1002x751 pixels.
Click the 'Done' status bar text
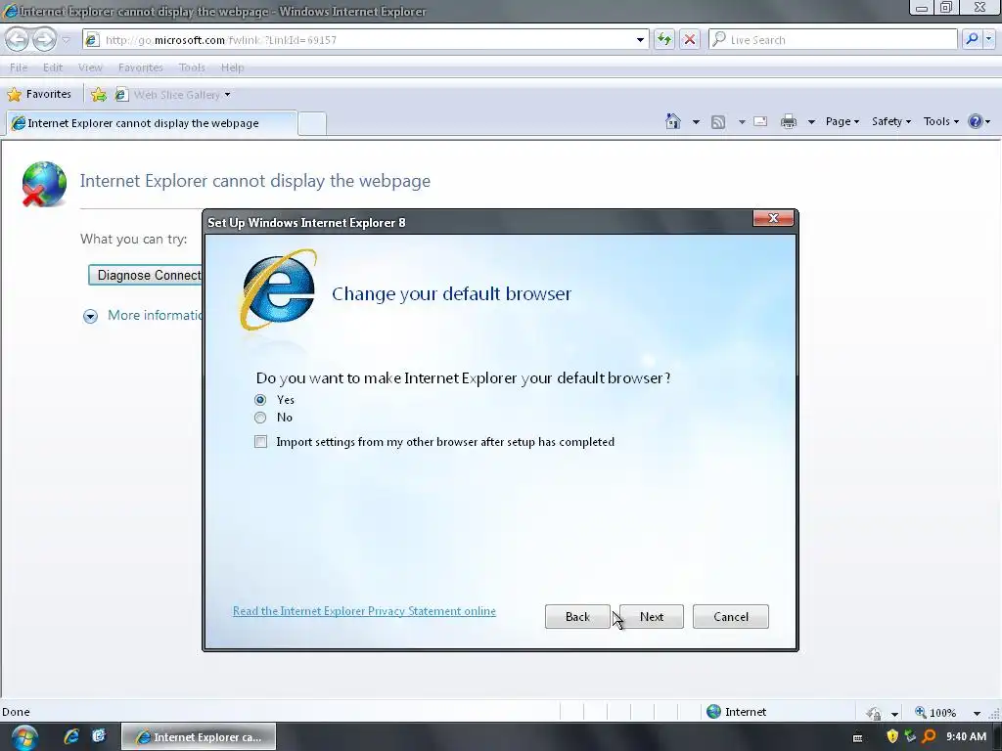[16, 712]
